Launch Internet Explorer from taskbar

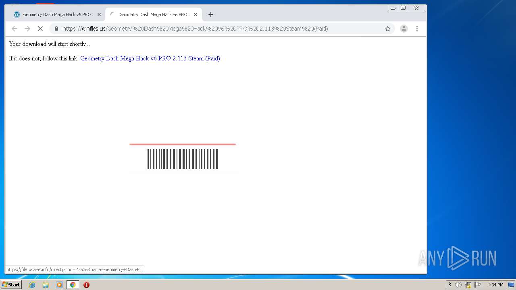[x=32, y=285]
